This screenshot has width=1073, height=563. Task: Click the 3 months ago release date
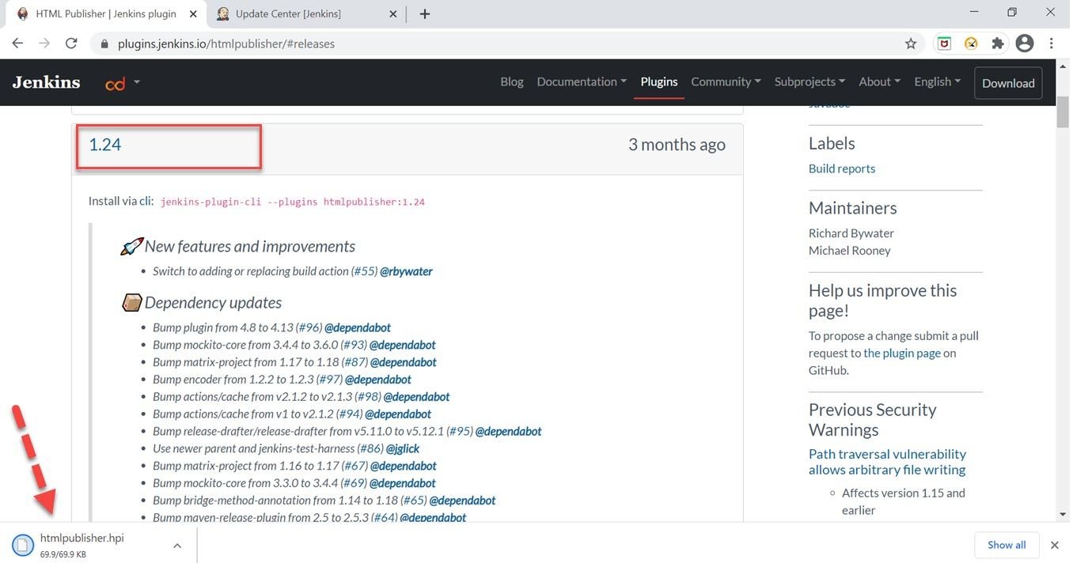[x=677, y=145]
